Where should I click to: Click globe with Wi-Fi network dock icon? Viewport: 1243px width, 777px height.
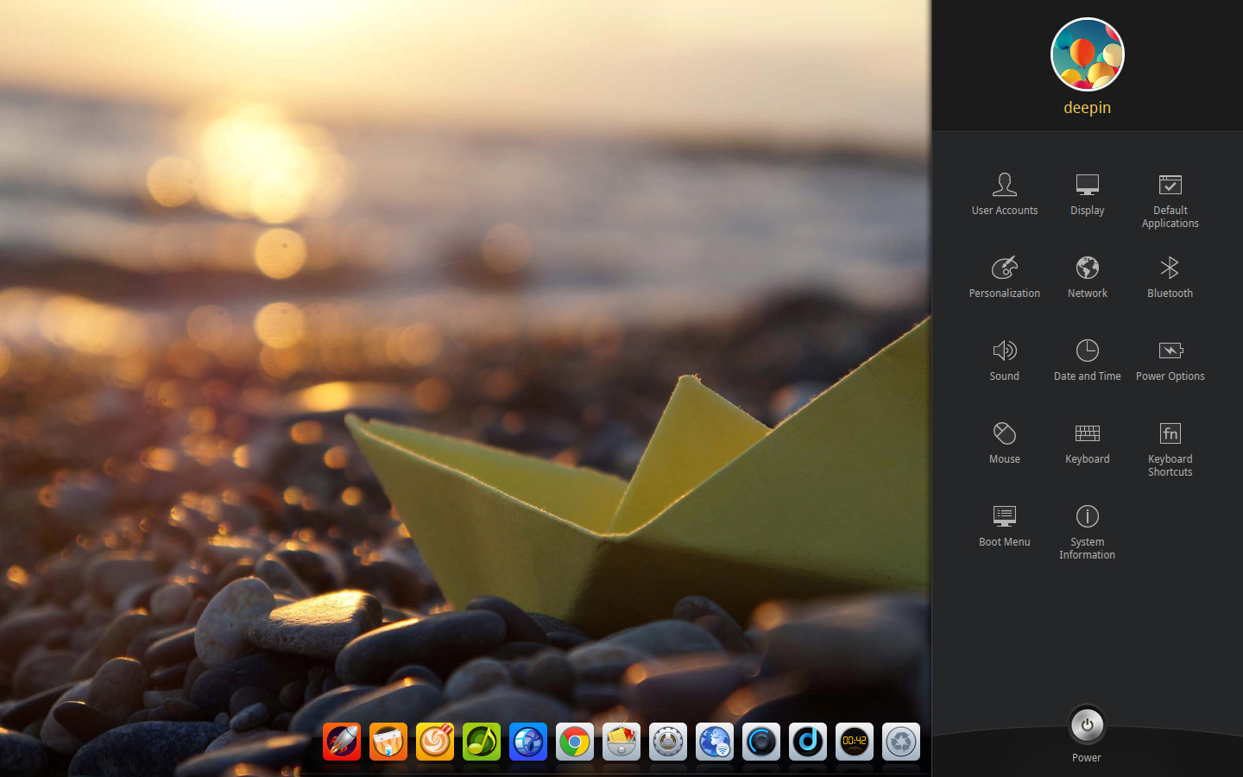(715, 742)
